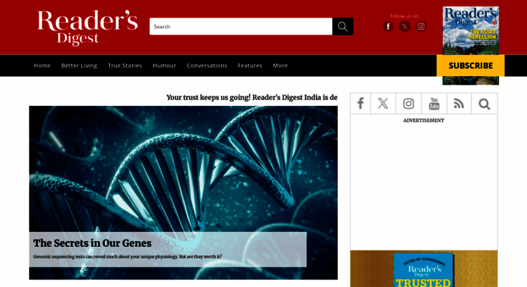Open the Humour section

click(164, 66)
